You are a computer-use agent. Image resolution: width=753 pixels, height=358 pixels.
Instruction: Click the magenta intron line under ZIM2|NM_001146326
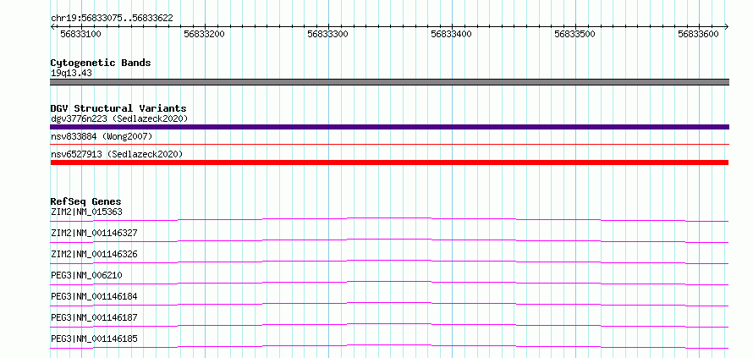click(x=389, y=261)
